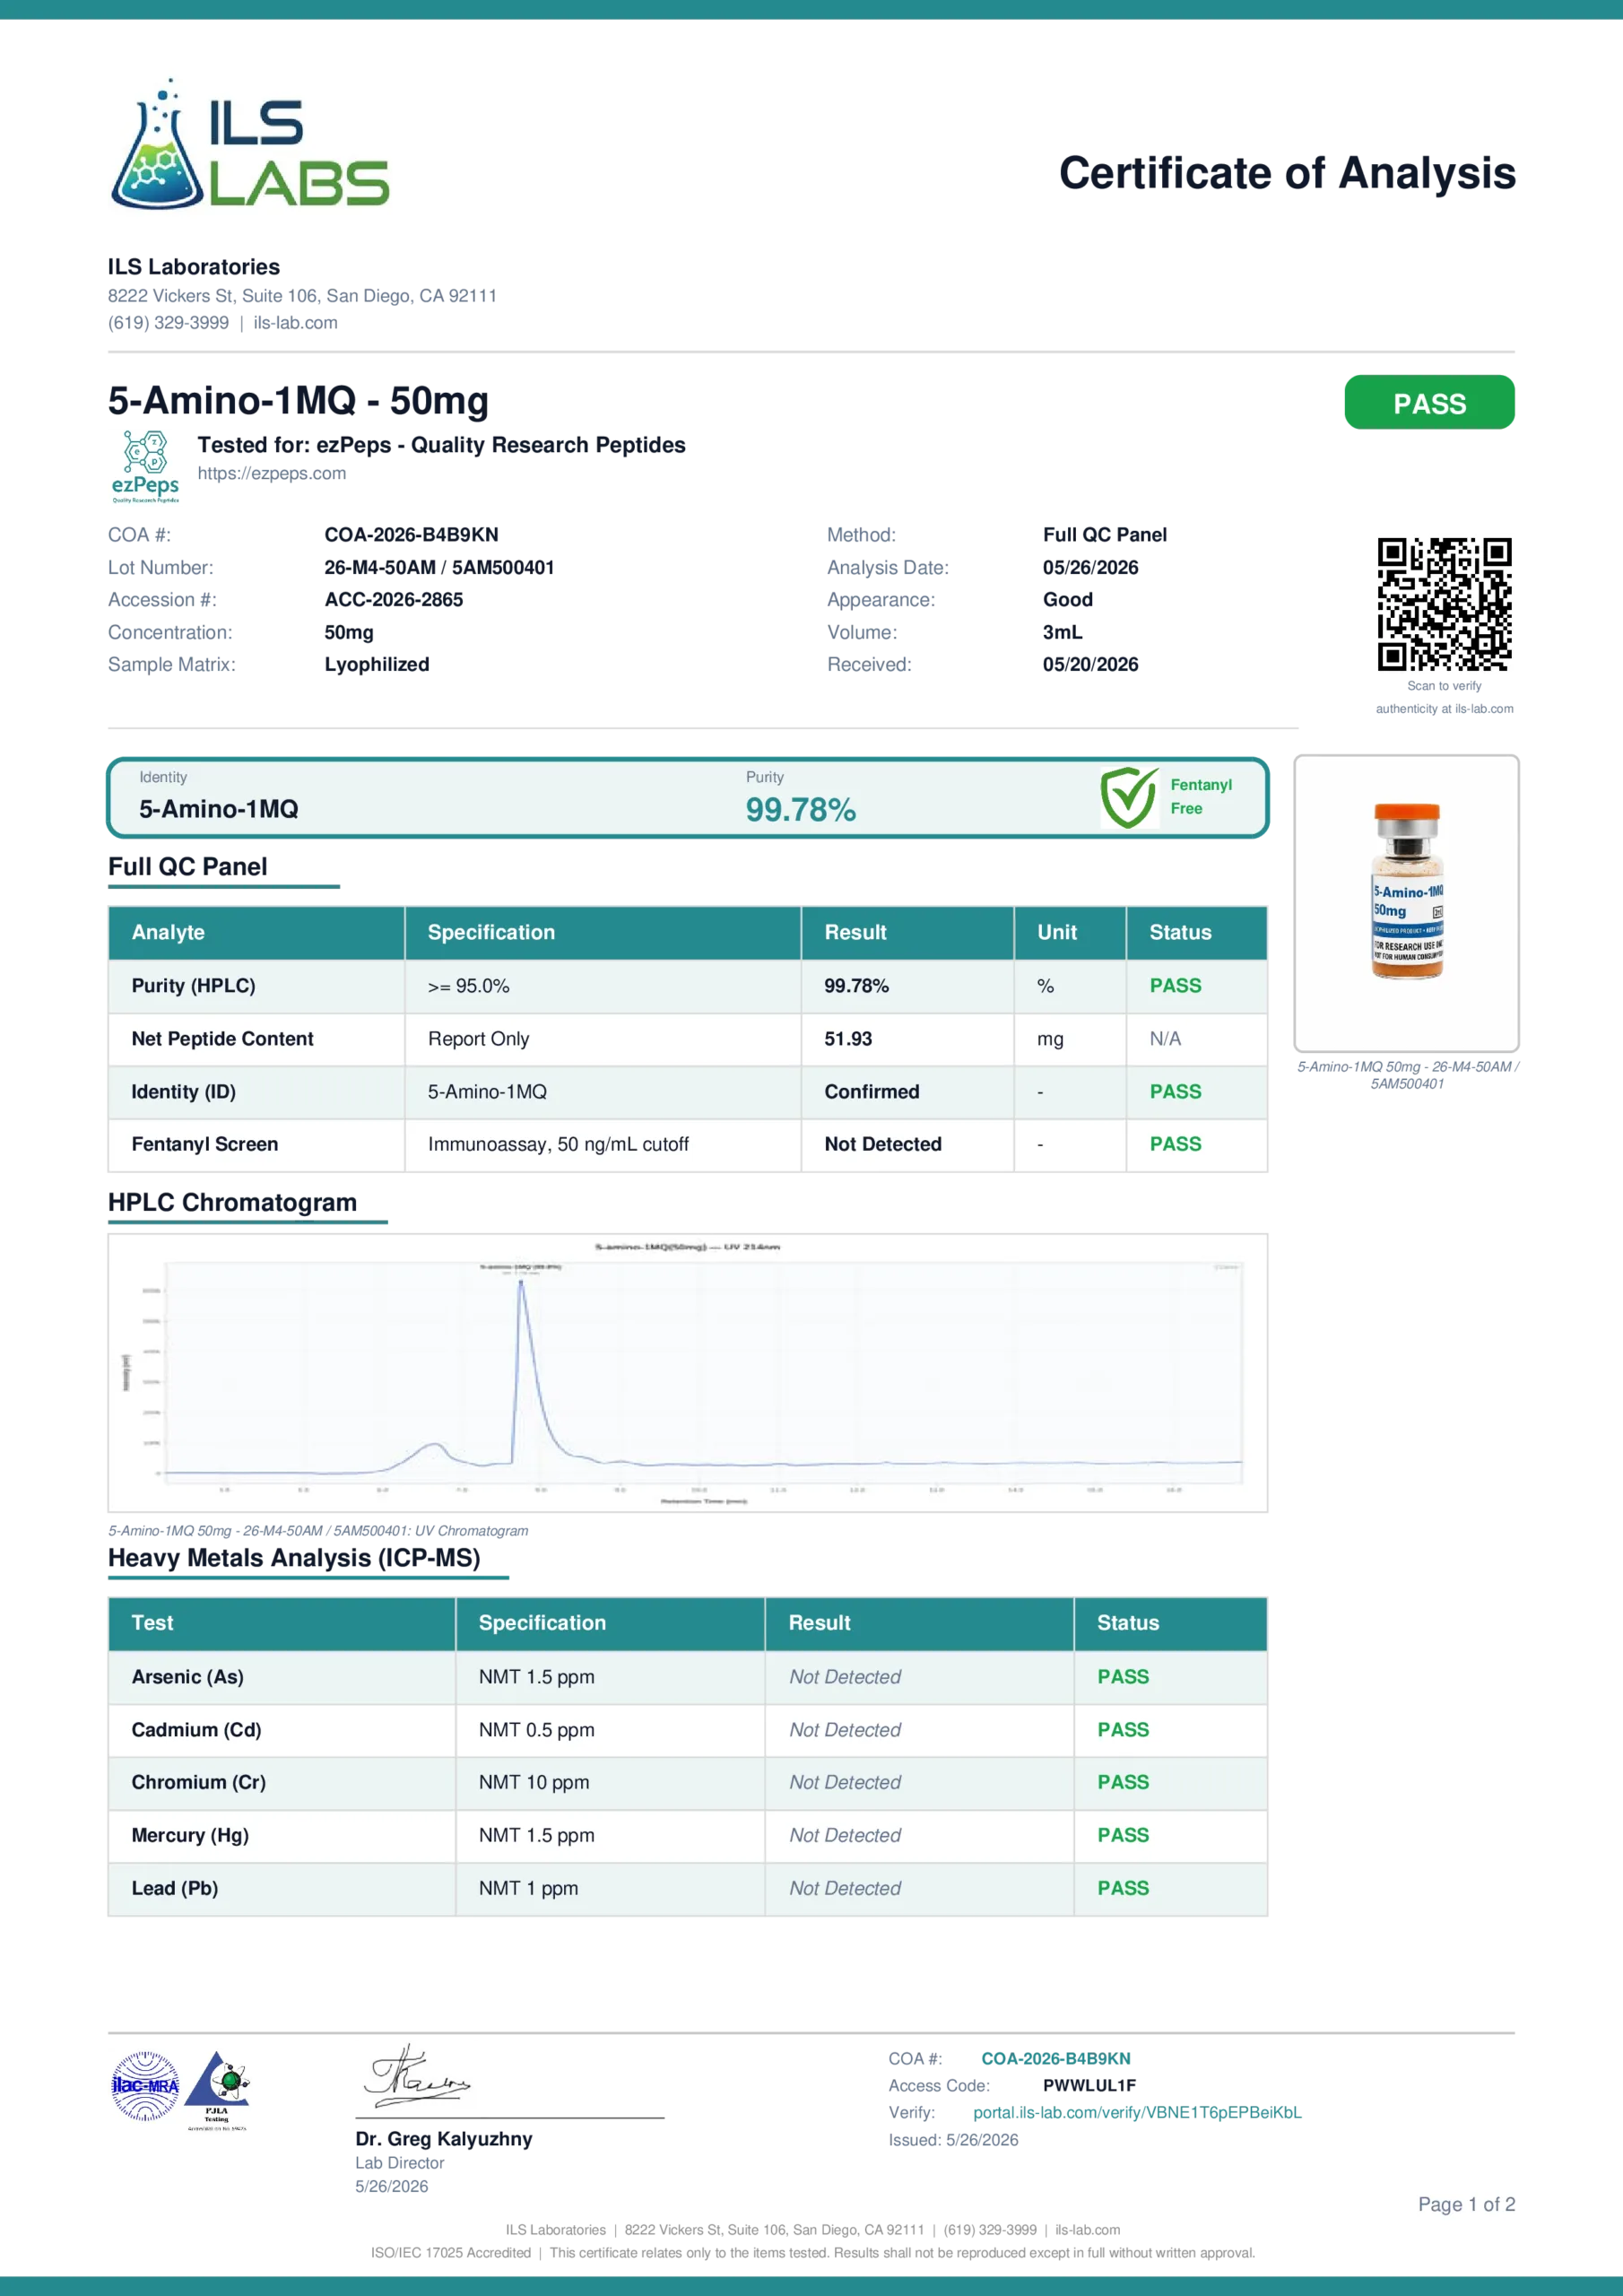Open the https://ezpeps.com link
Screen dimensions: 1623x2296
pos(272,473)
